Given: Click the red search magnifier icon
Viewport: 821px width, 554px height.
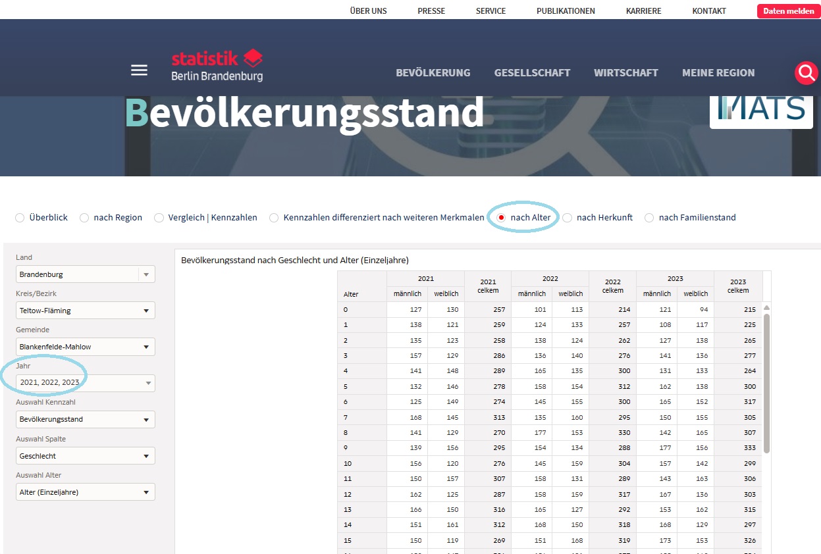Looking at the screenshot, I should (806, 72).
